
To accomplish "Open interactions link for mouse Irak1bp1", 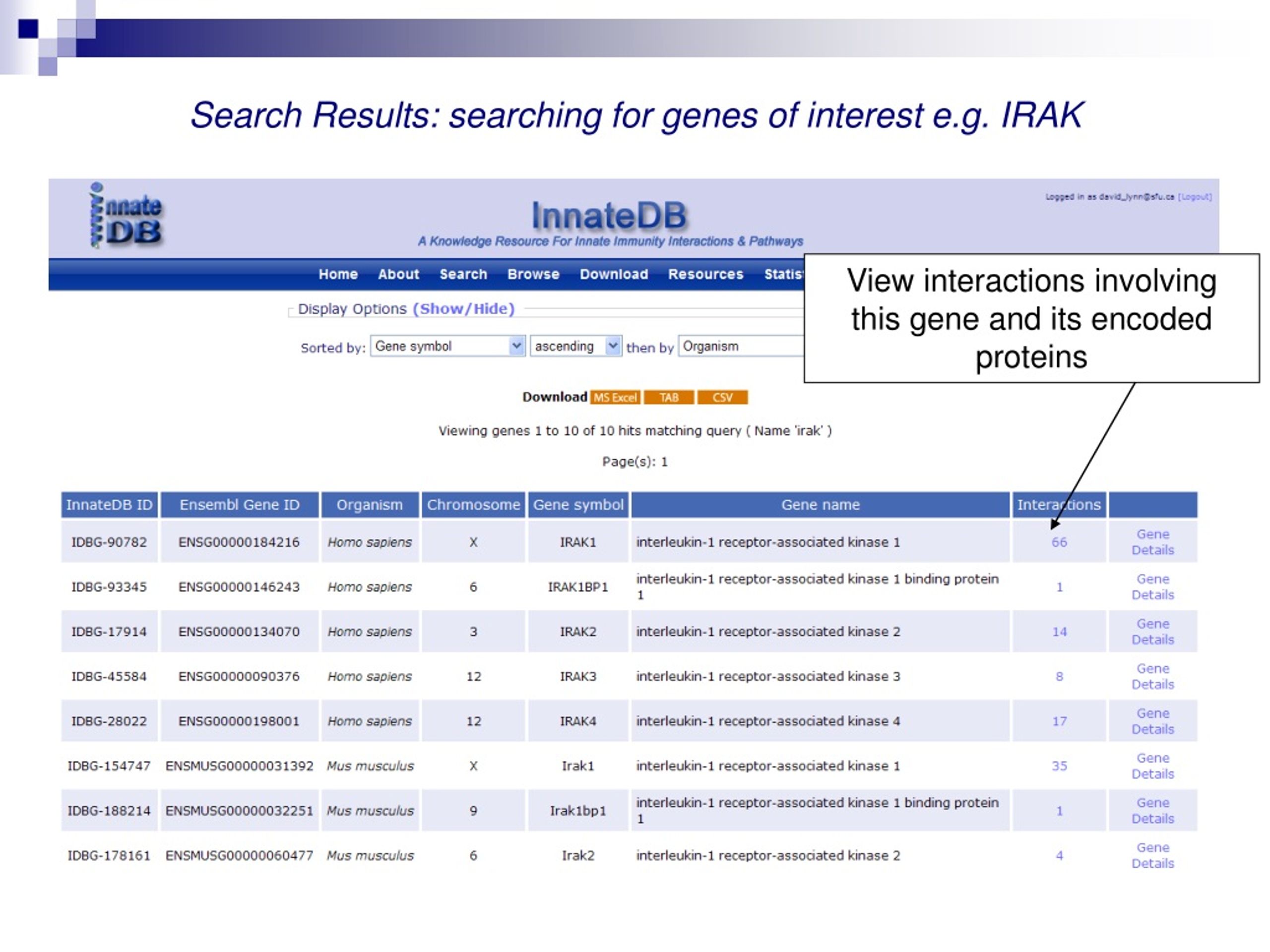I will coord(1059,811).
